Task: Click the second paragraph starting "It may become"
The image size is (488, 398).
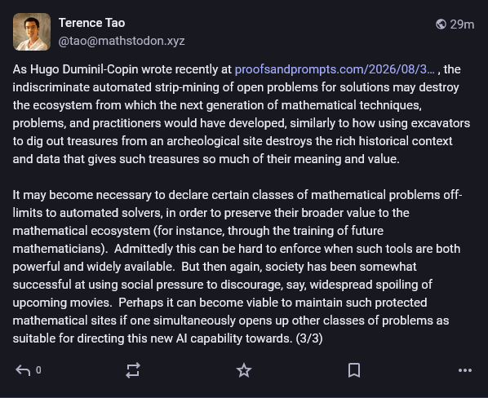Action: [237, 267]
